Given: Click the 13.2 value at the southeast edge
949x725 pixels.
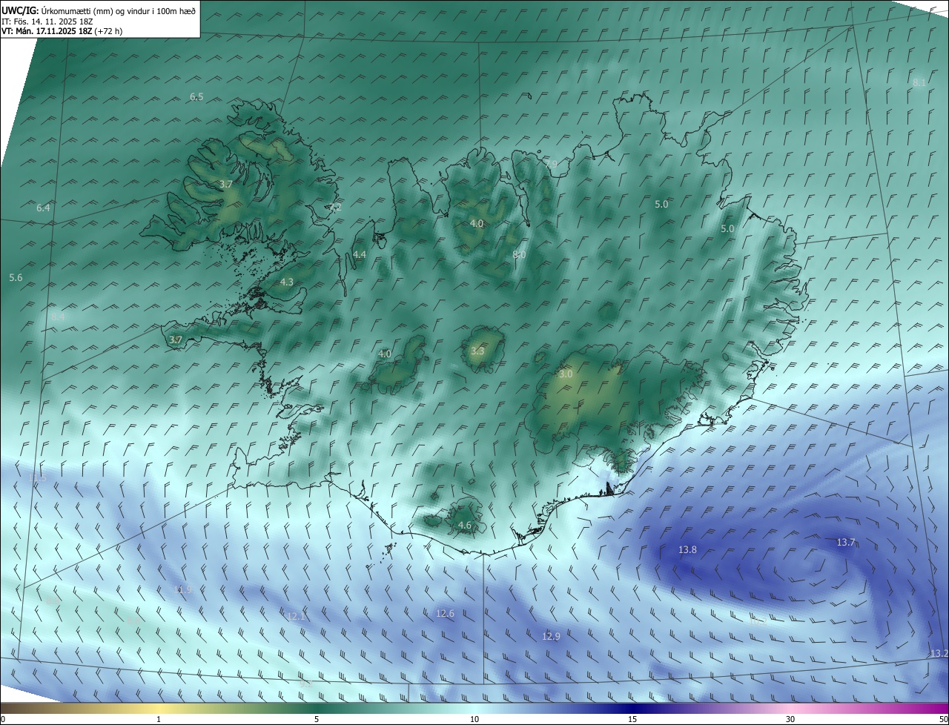Looking at the screenshot, I should [939, 654].
